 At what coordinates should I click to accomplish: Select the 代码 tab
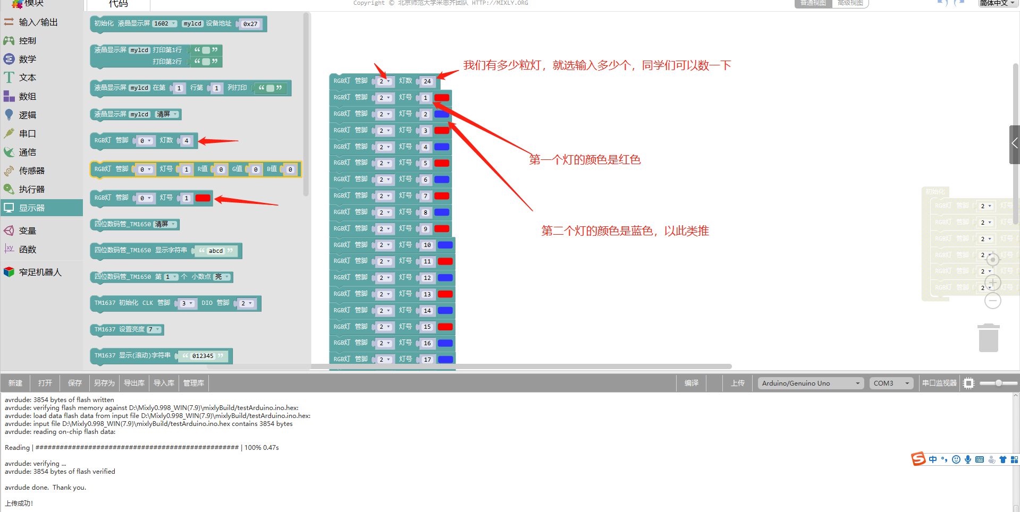118,4
